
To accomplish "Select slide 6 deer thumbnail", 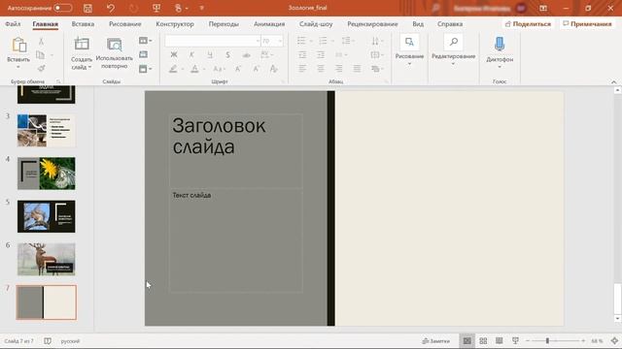I will pyautogui.click(x=46, y=259).
